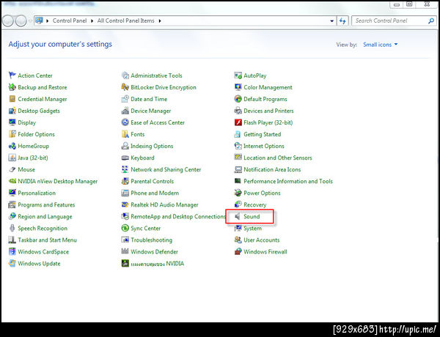The width and height of the screenshot is (440, 337).
Task: Open the Troubleshooting link
Action: (x=151, y=240)
